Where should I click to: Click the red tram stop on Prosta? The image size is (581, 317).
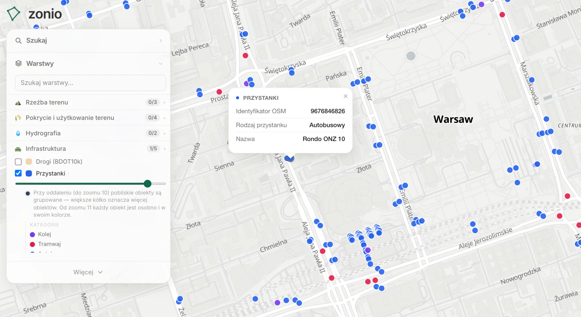coord(219,92)
